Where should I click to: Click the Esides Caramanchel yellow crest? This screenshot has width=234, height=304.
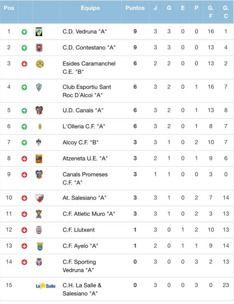click(39, 64)
